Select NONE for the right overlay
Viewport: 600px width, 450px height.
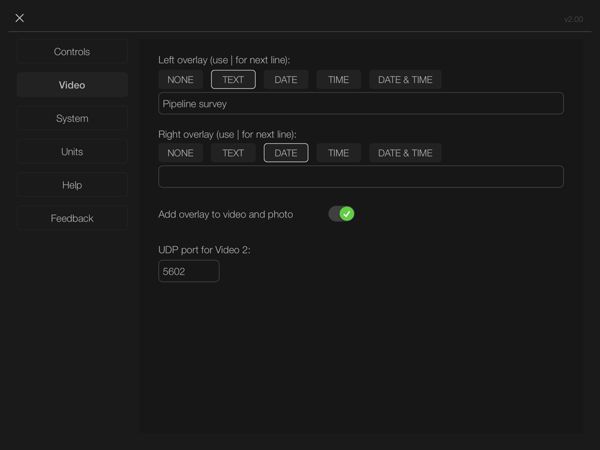[180, 152]
